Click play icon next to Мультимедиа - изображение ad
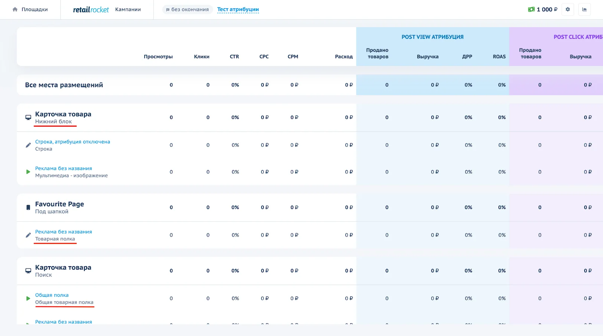 [28, 172]
